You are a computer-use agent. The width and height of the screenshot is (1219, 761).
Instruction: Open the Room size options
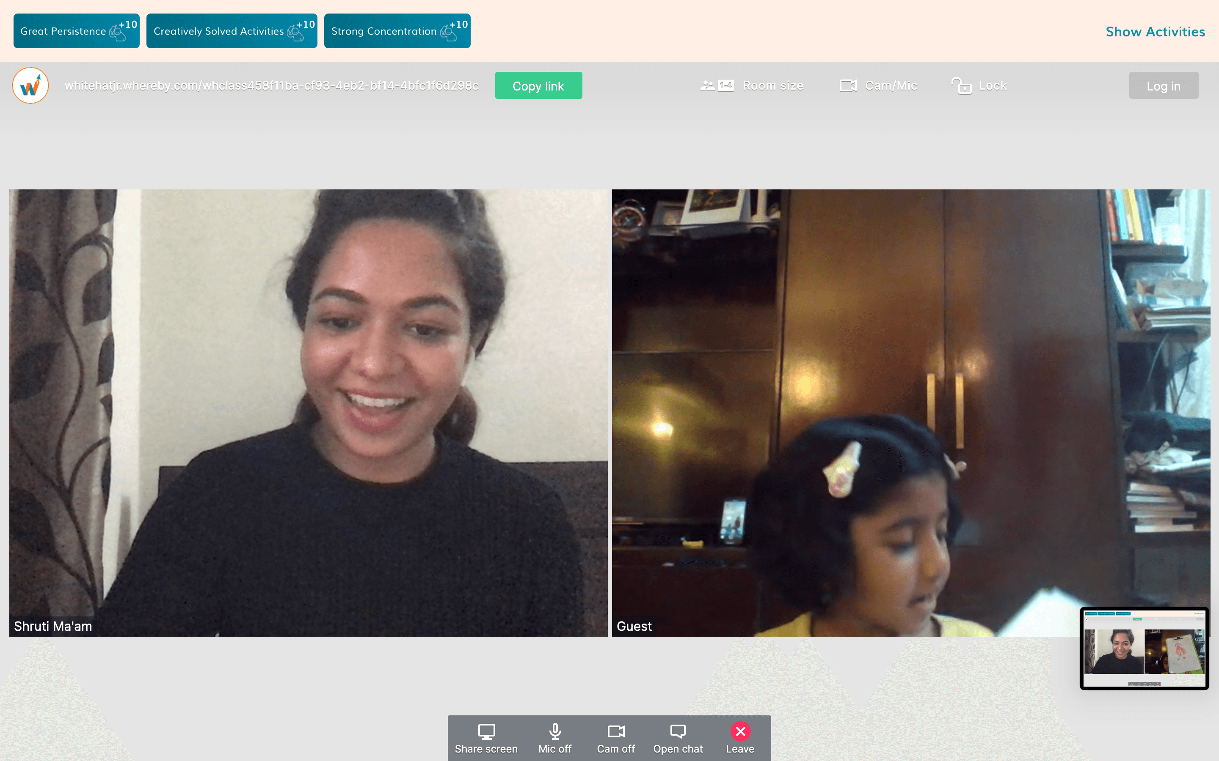click(773, 85)
